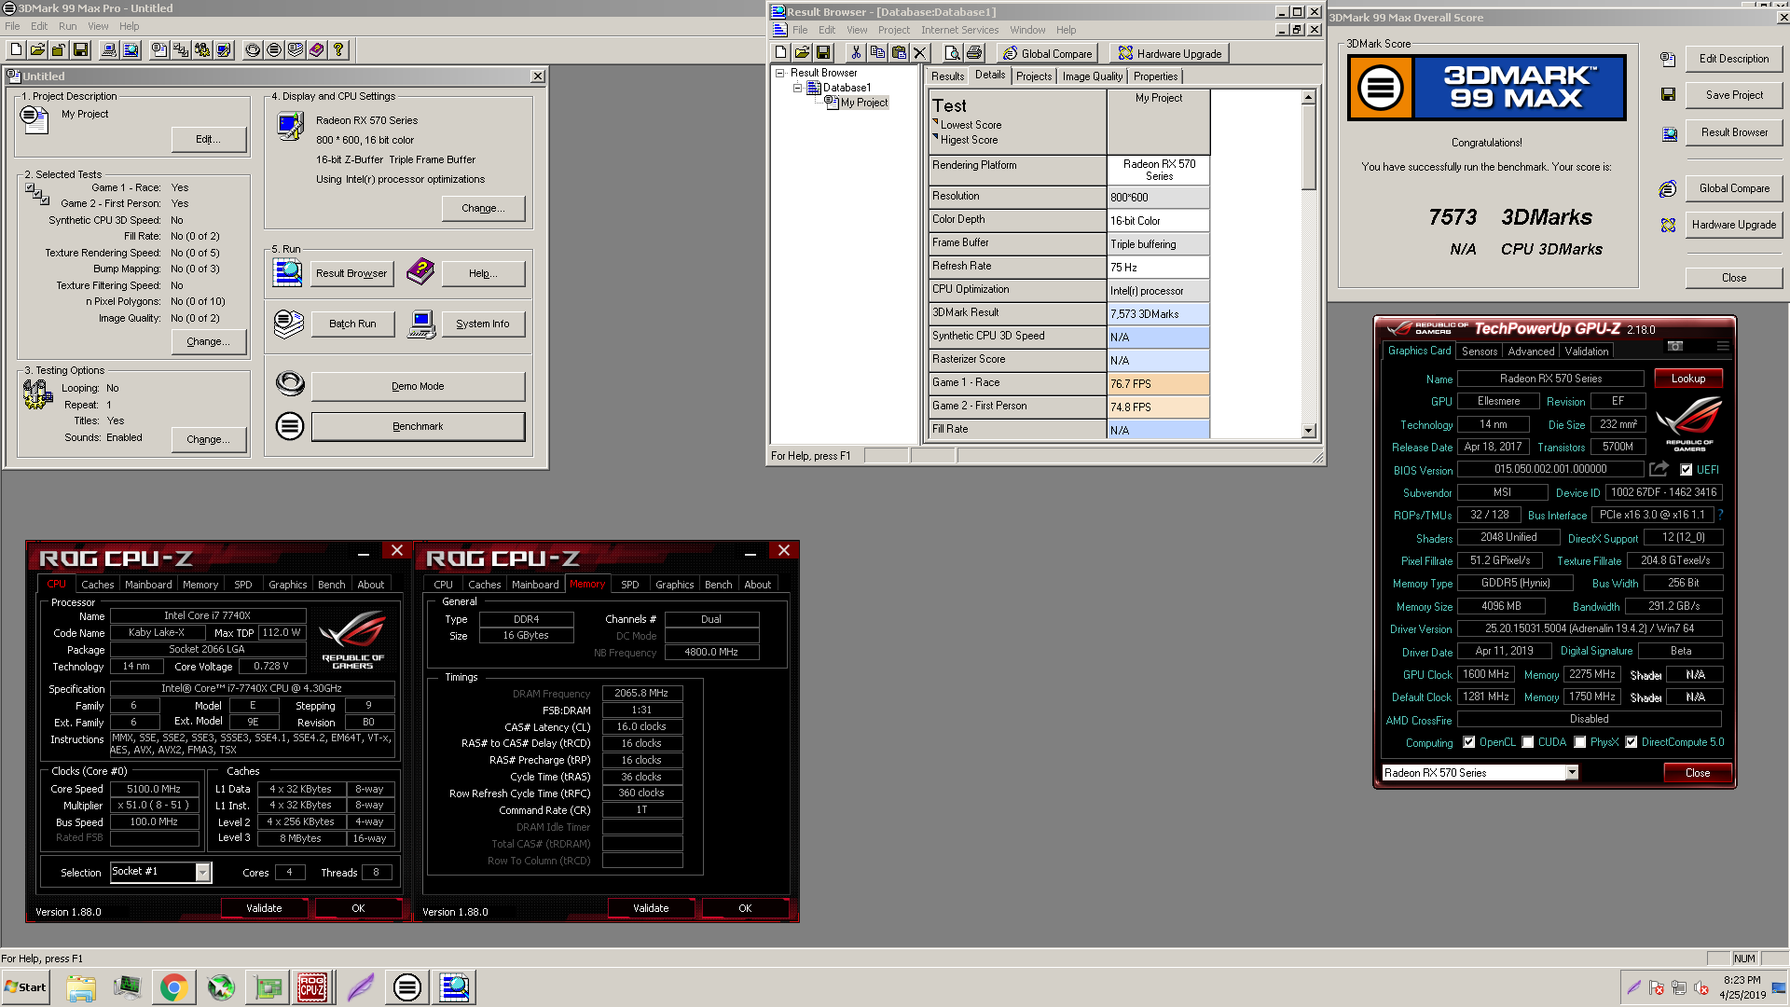Collapse Result Browser tree root node

[779, 73]
